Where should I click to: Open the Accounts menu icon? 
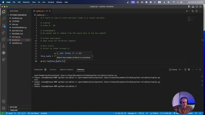click(x=4, y=101)
